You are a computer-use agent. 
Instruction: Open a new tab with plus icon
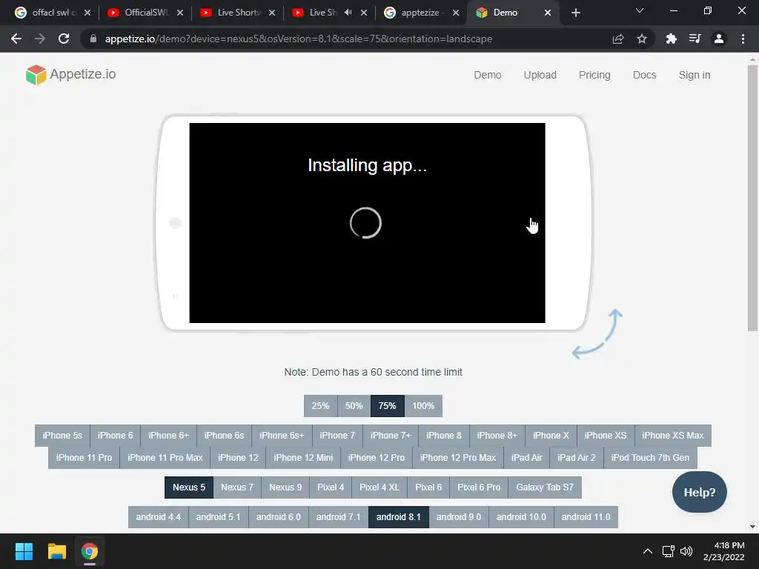coord(575,13)
